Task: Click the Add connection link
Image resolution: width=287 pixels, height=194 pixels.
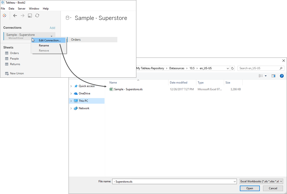Action: pos(52,28)
